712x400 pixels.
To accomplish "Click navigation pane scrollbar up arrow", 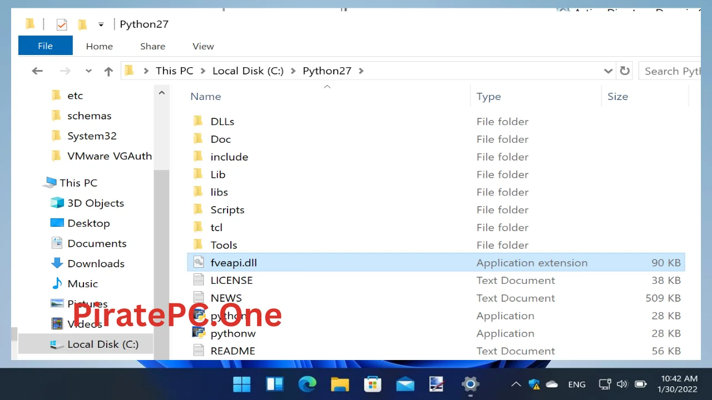I will 161,93.
